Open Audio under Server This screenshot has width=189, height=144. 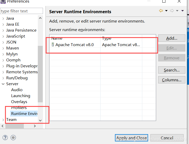(17, 90)
